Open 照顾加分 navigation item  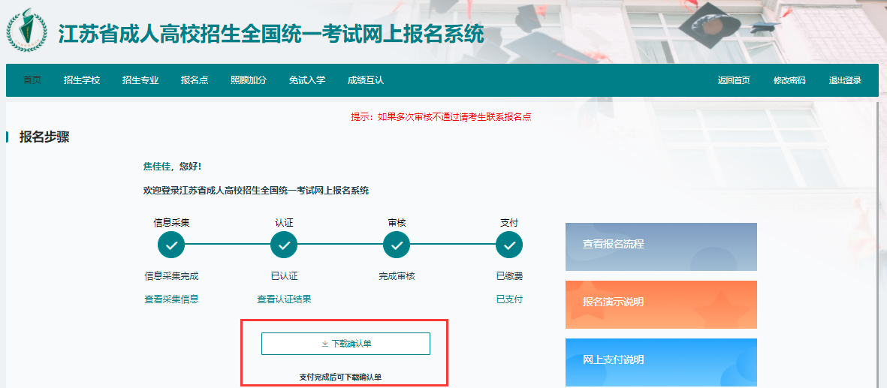click(249, 80)
